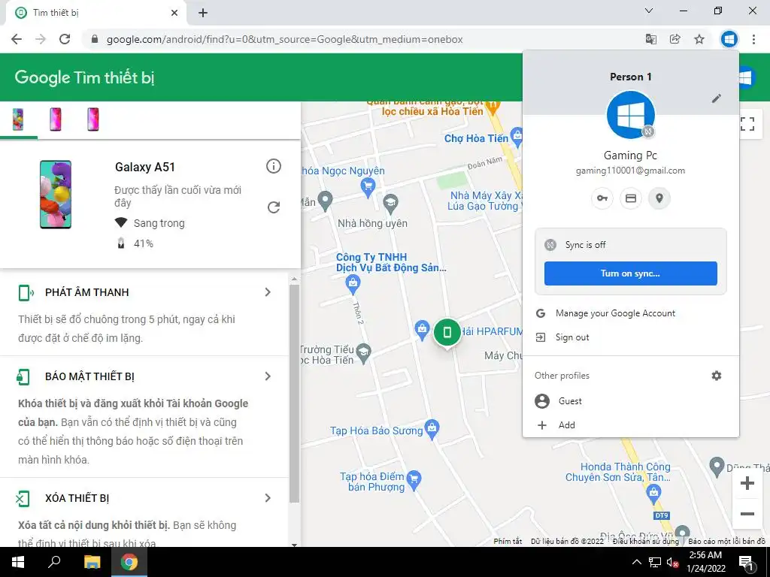Click the secure device lock icon

tap(23, 377)
